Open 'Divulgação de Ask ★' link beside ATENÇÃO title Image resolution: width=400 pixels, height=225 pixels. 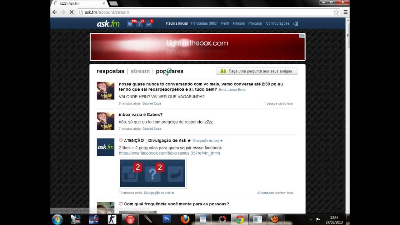(x=207, y=141)
